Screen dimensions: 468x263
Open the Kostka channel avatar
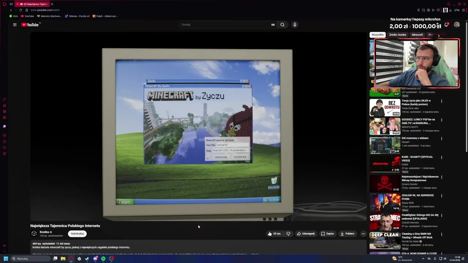[x=34, y=233]
